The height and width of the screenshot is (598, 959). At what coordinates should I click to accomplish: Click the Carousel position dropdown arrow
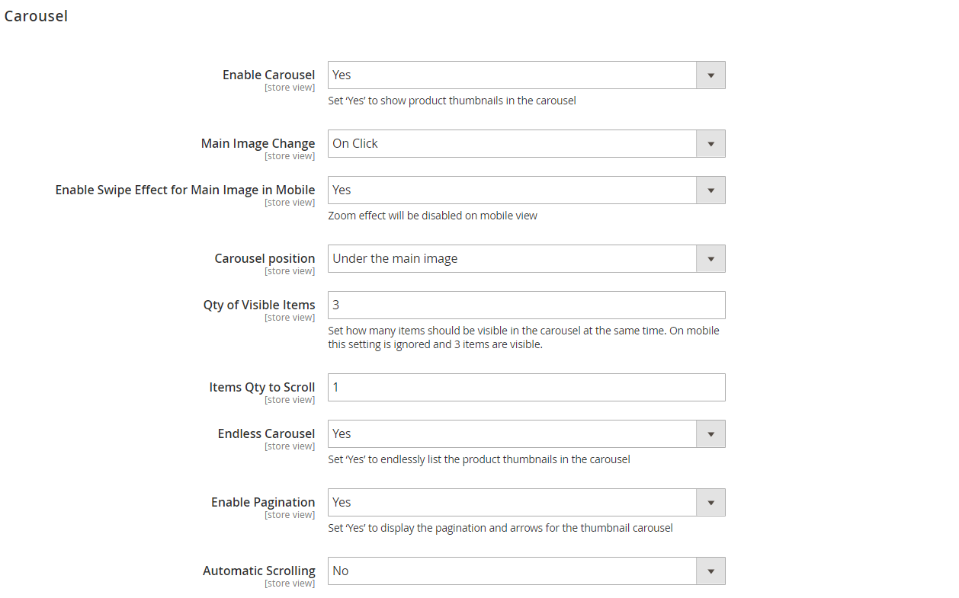click(710, 259)
